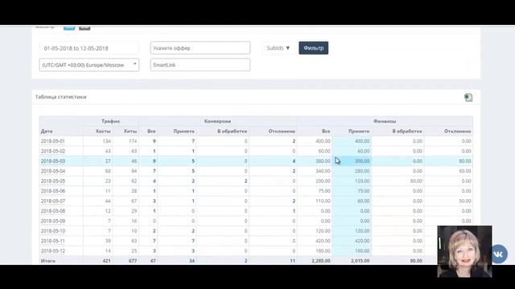The image size is (515, 289).
Task: Select the 2018-05-04 date cell
Action: [53, 171]
